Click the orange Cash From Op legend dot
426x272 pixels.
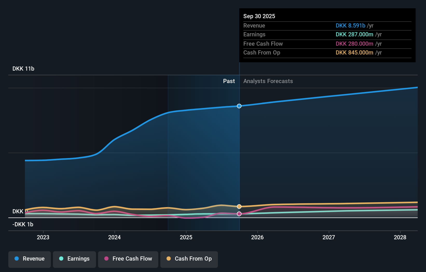point(168,259)
